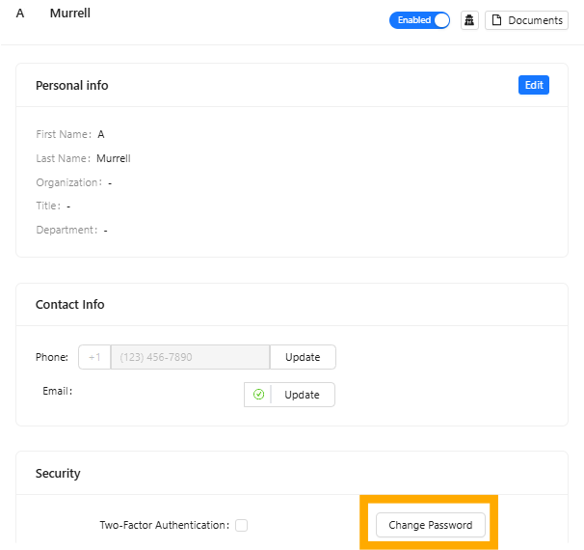Click the Change Password button
Image resolution: width=584 pixels, height=550 pixels.
tap(430, 525)
